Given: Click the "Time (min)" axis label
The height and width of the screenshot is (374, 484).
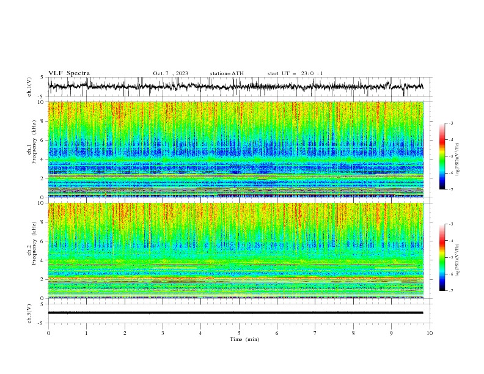Looking at the screenshot, I should click(x=244, y=339).
